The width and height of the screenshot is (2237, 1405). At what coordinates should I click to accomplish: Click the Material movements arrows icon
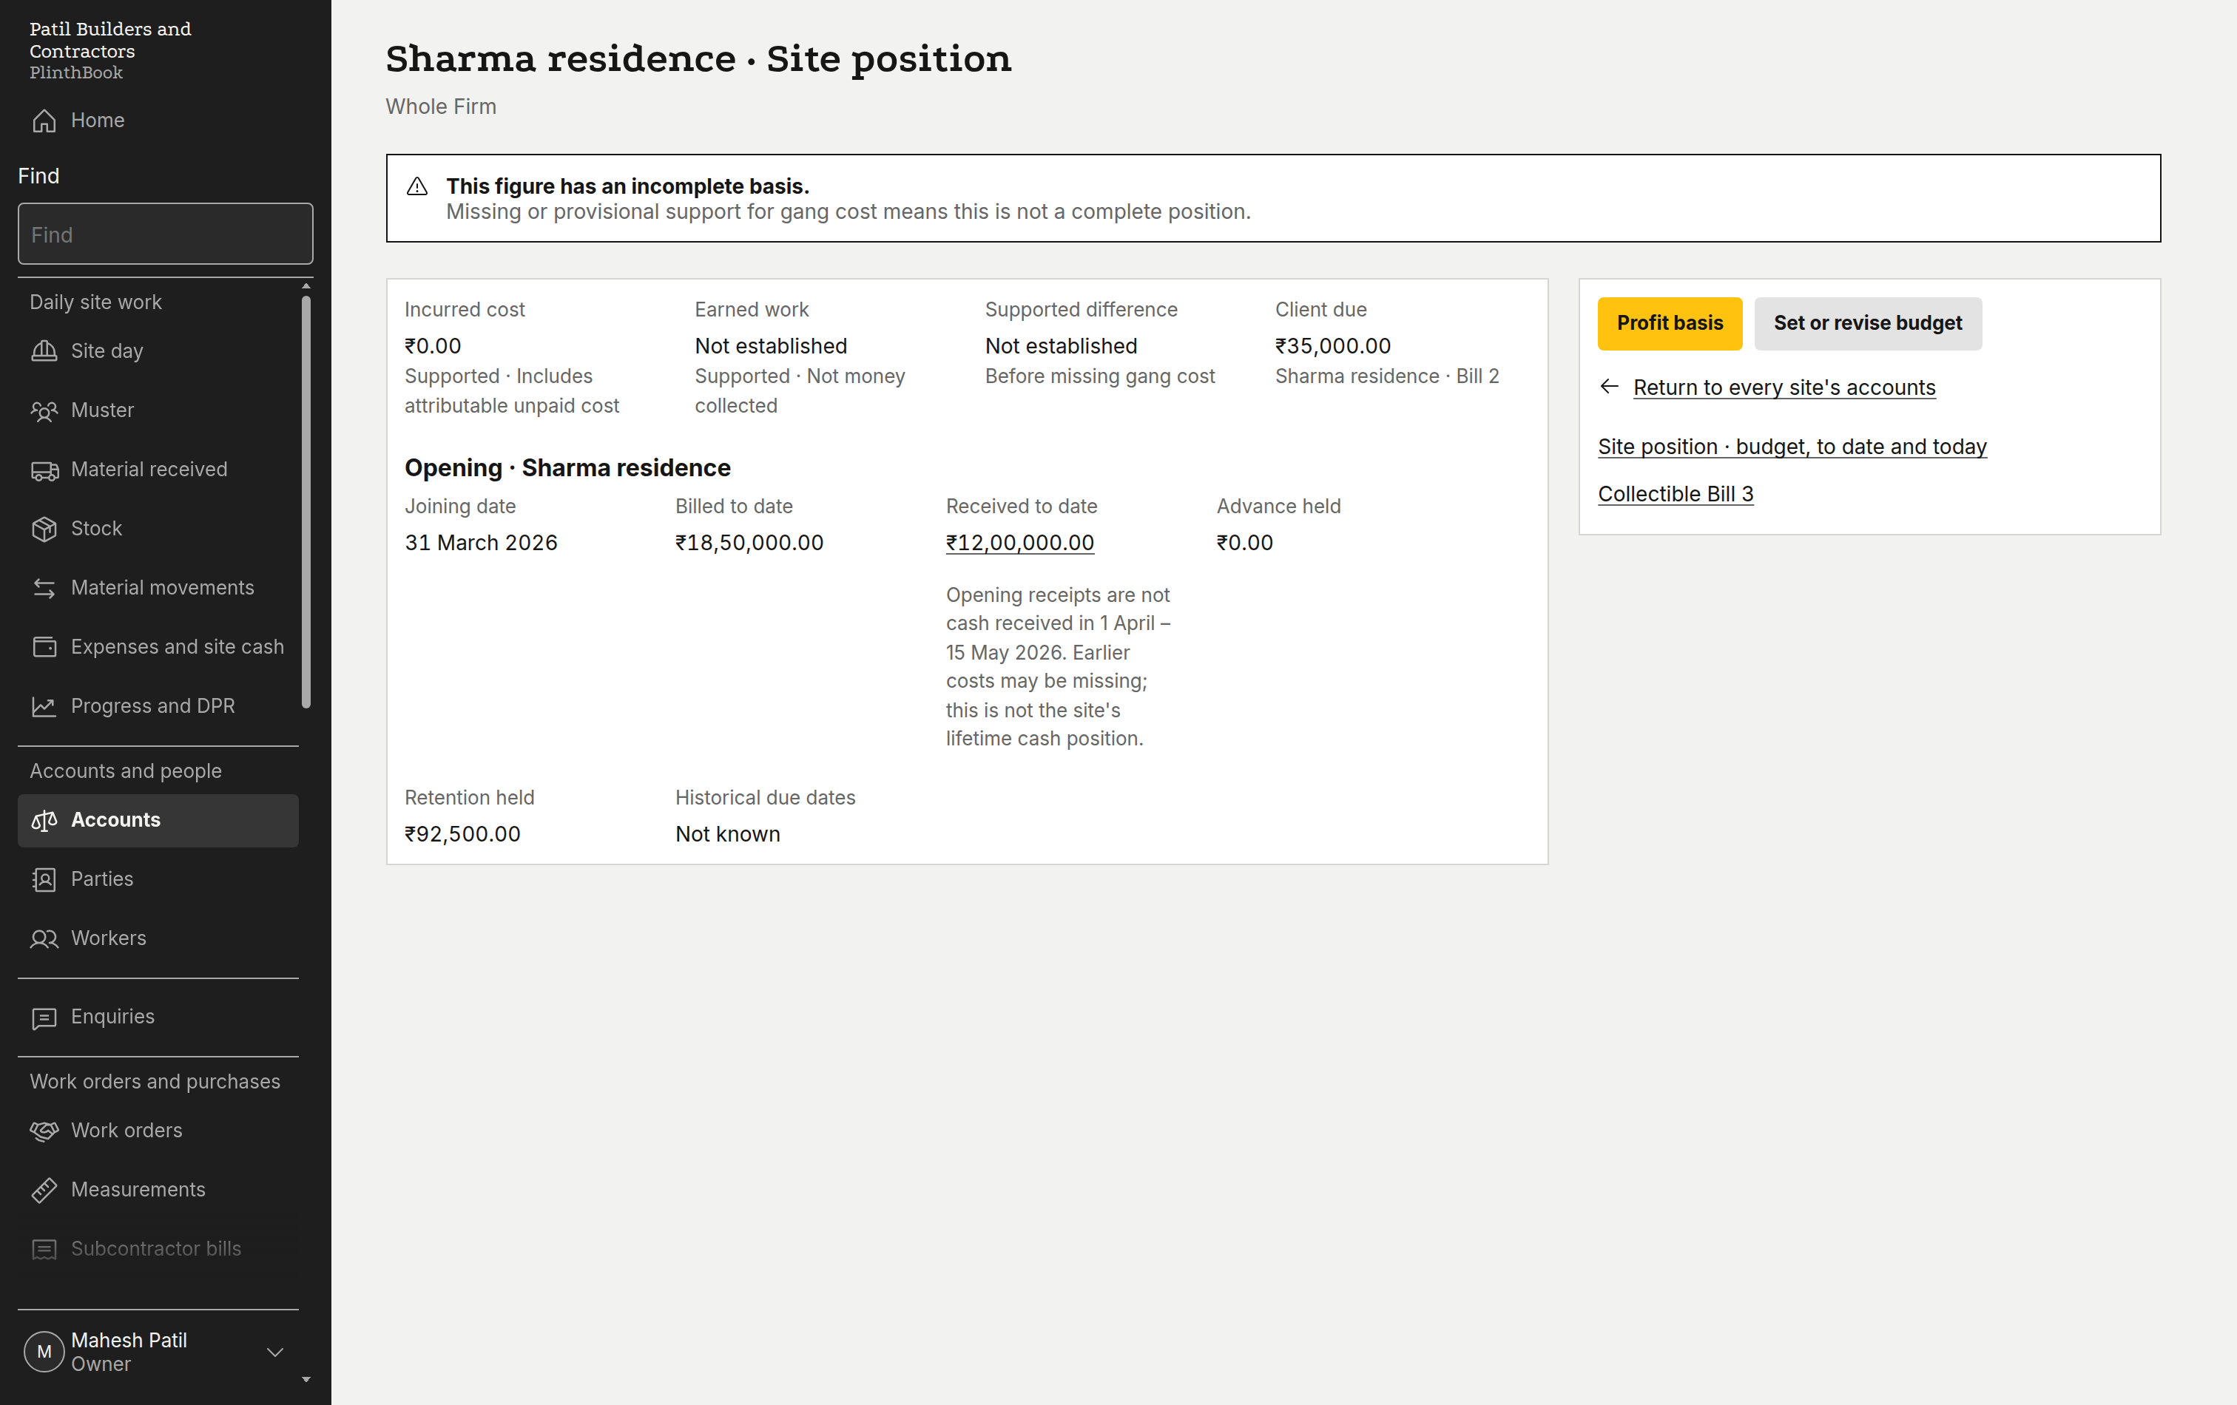[44, 588]
